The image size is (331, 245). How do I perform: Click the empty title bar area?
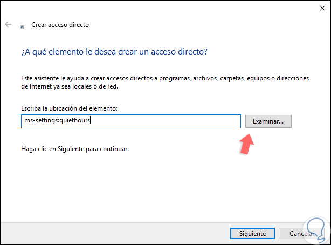pyautogui.click(x=162, y=9)
